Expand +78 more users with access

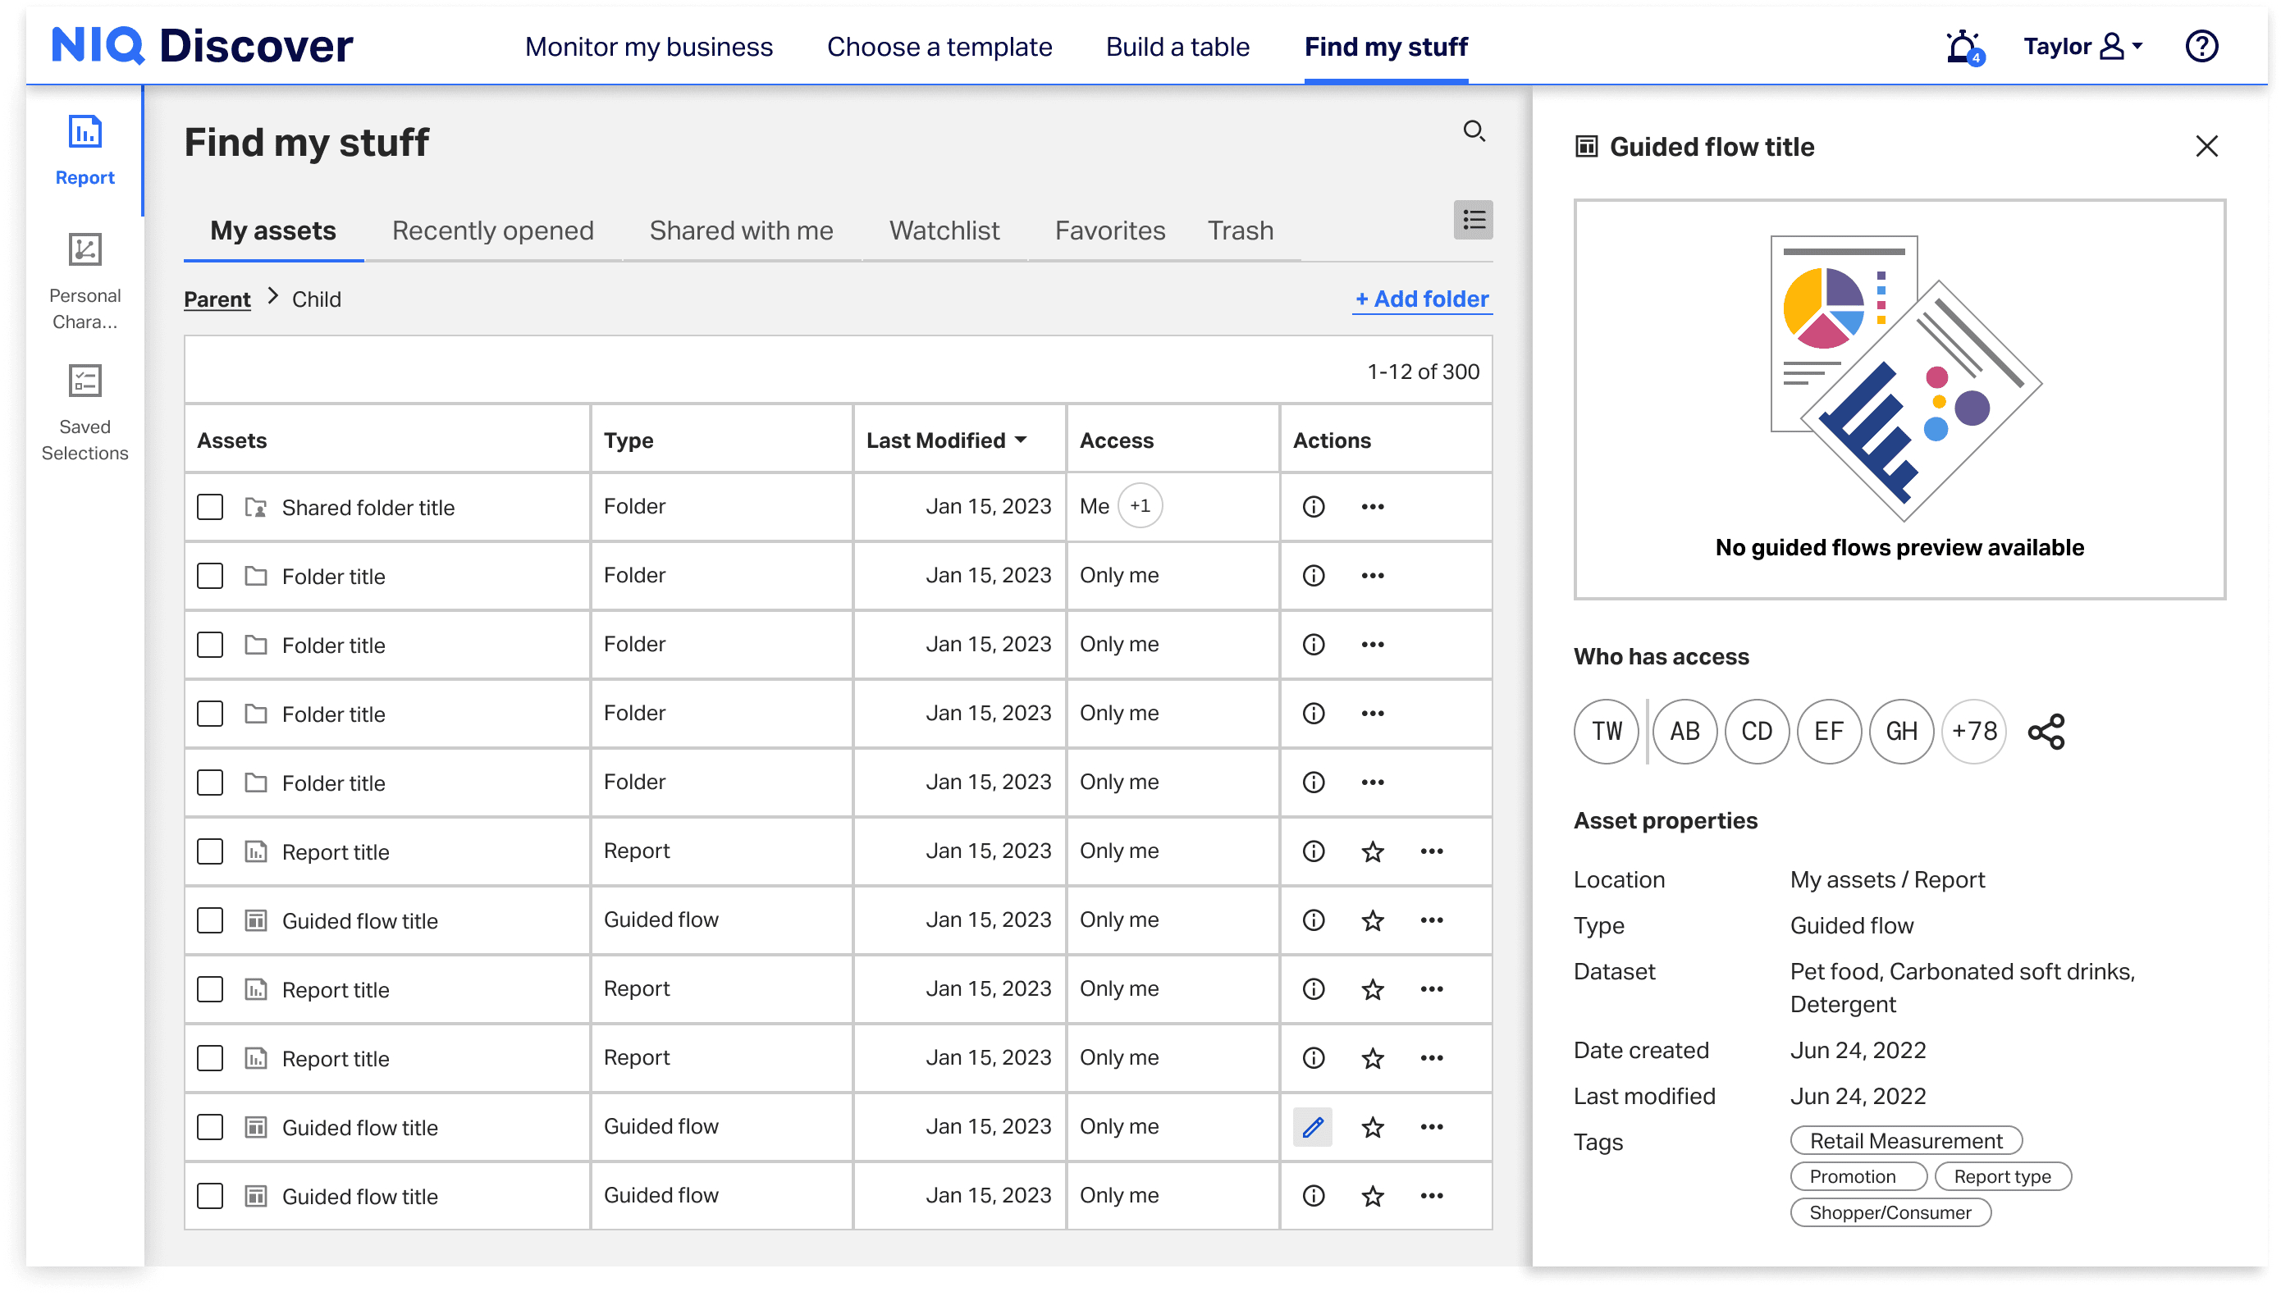tap(1973, 732)
